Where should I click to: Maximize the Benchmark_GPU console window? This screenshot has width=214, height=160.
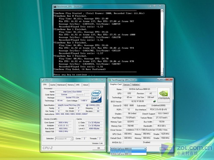point(155,6)
